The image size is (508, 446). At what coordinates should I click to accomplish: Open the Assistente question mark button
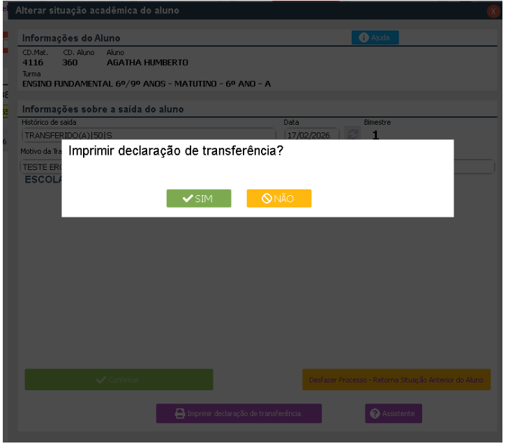(393, 413)
